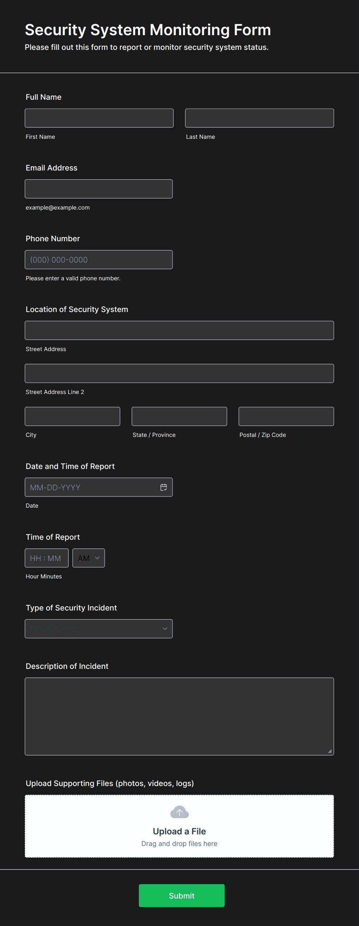Focus the First Name input field
359x926 pixels.
pos(99,118)
